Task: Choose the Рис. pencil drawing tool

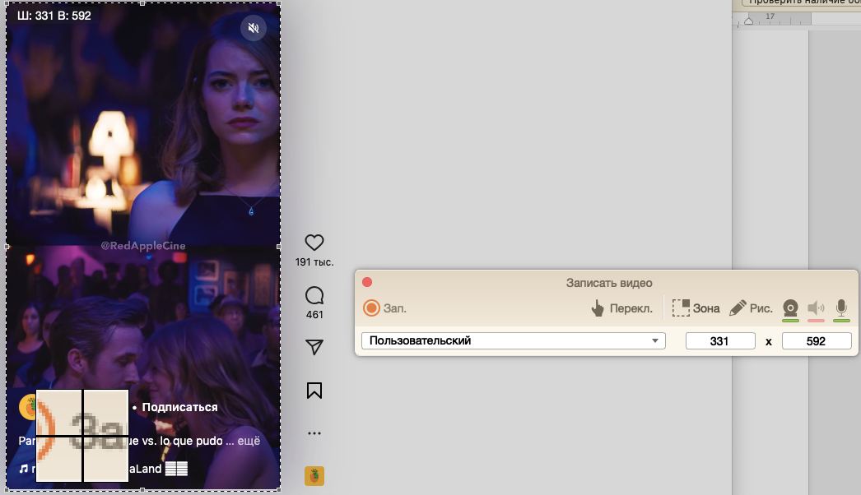Action: (x=751, y=308)
